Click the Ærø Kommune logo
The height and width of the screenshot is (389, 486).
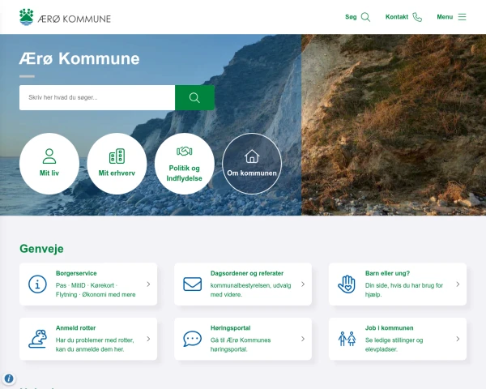pyautogui.click(x=65, y=17)
